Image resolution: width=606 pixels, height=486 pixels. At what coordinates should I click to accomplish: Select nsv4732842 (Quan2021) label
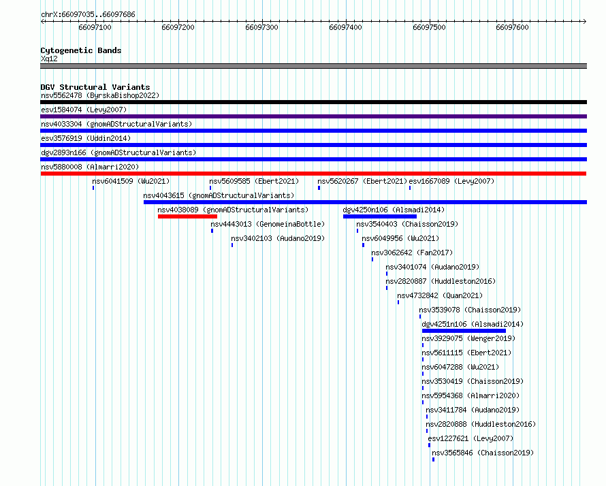pos(440,295)
